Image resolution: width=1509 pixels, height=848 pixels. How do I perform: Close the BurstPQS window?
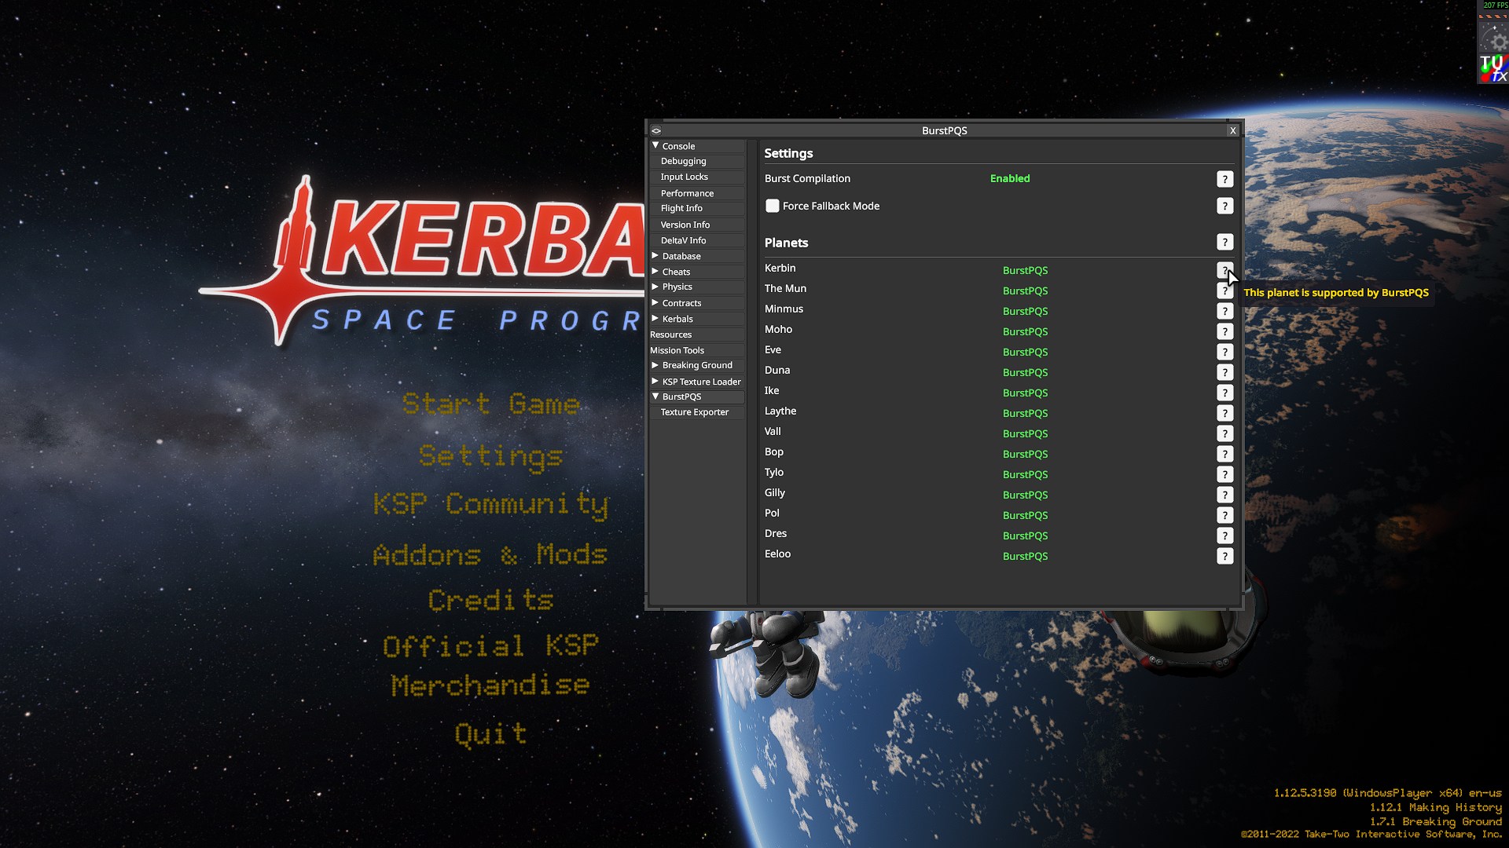point(1233,130)
